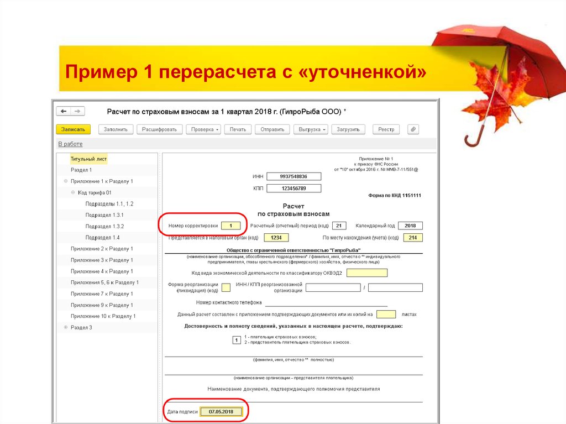Click the Печать toolbar button
The image size is (566, 424).
click(x=238, y=129)
